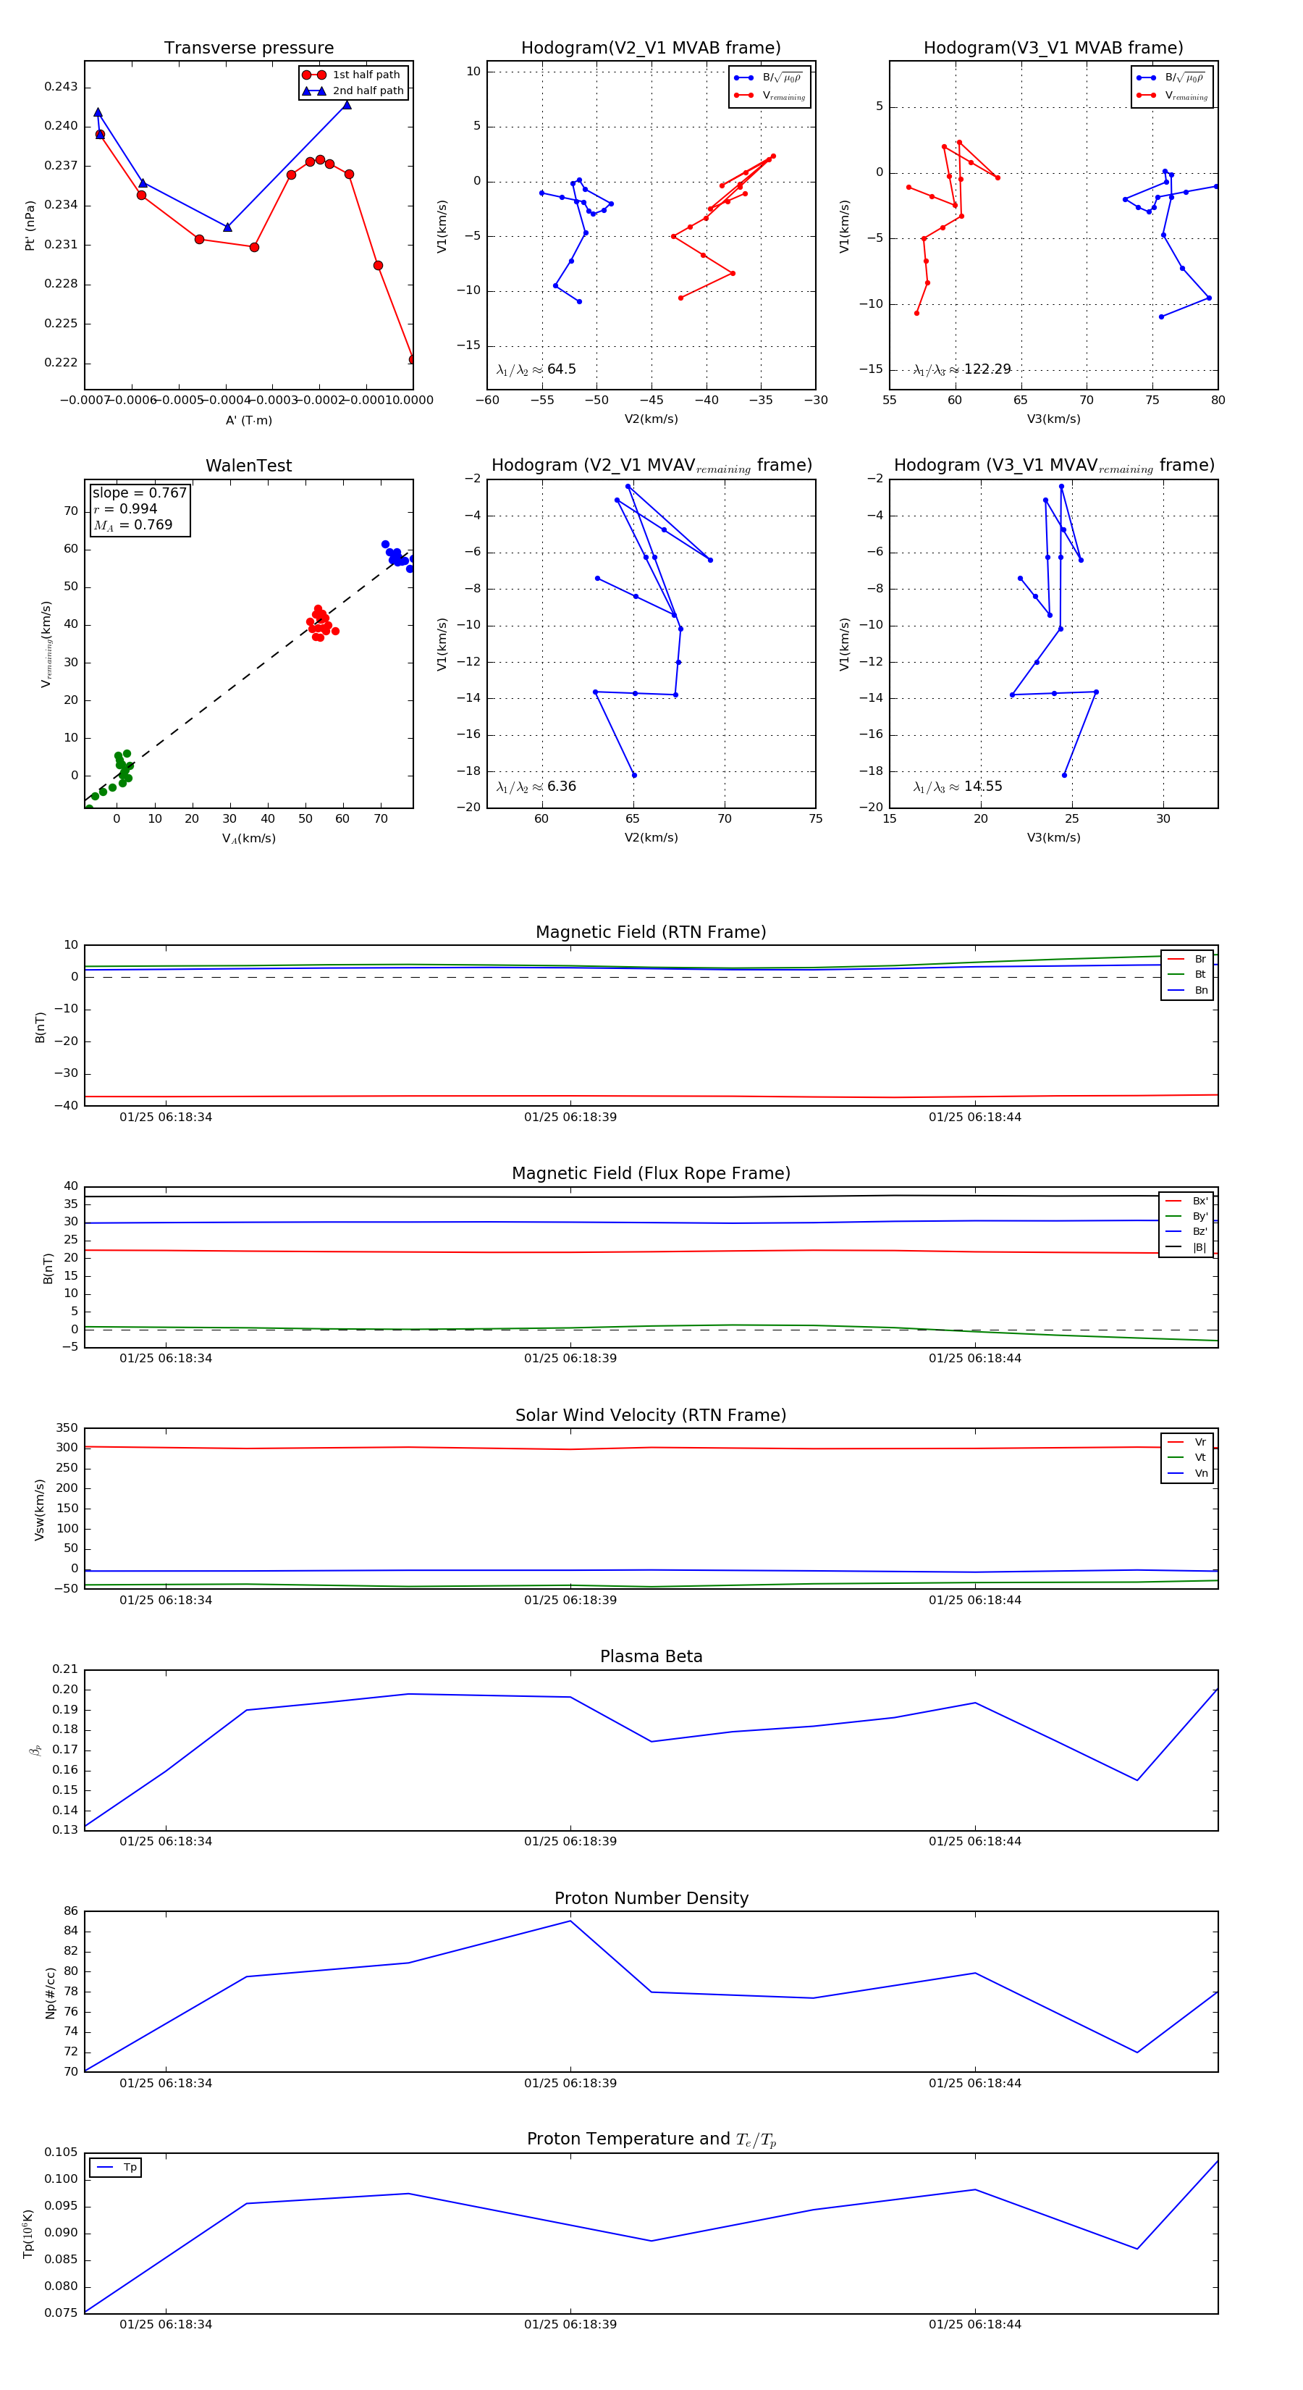Click 'slope = 0.767' annotation in WalenTest
The width and height of the screenshot is (1303, 2390).
(139, 492)
